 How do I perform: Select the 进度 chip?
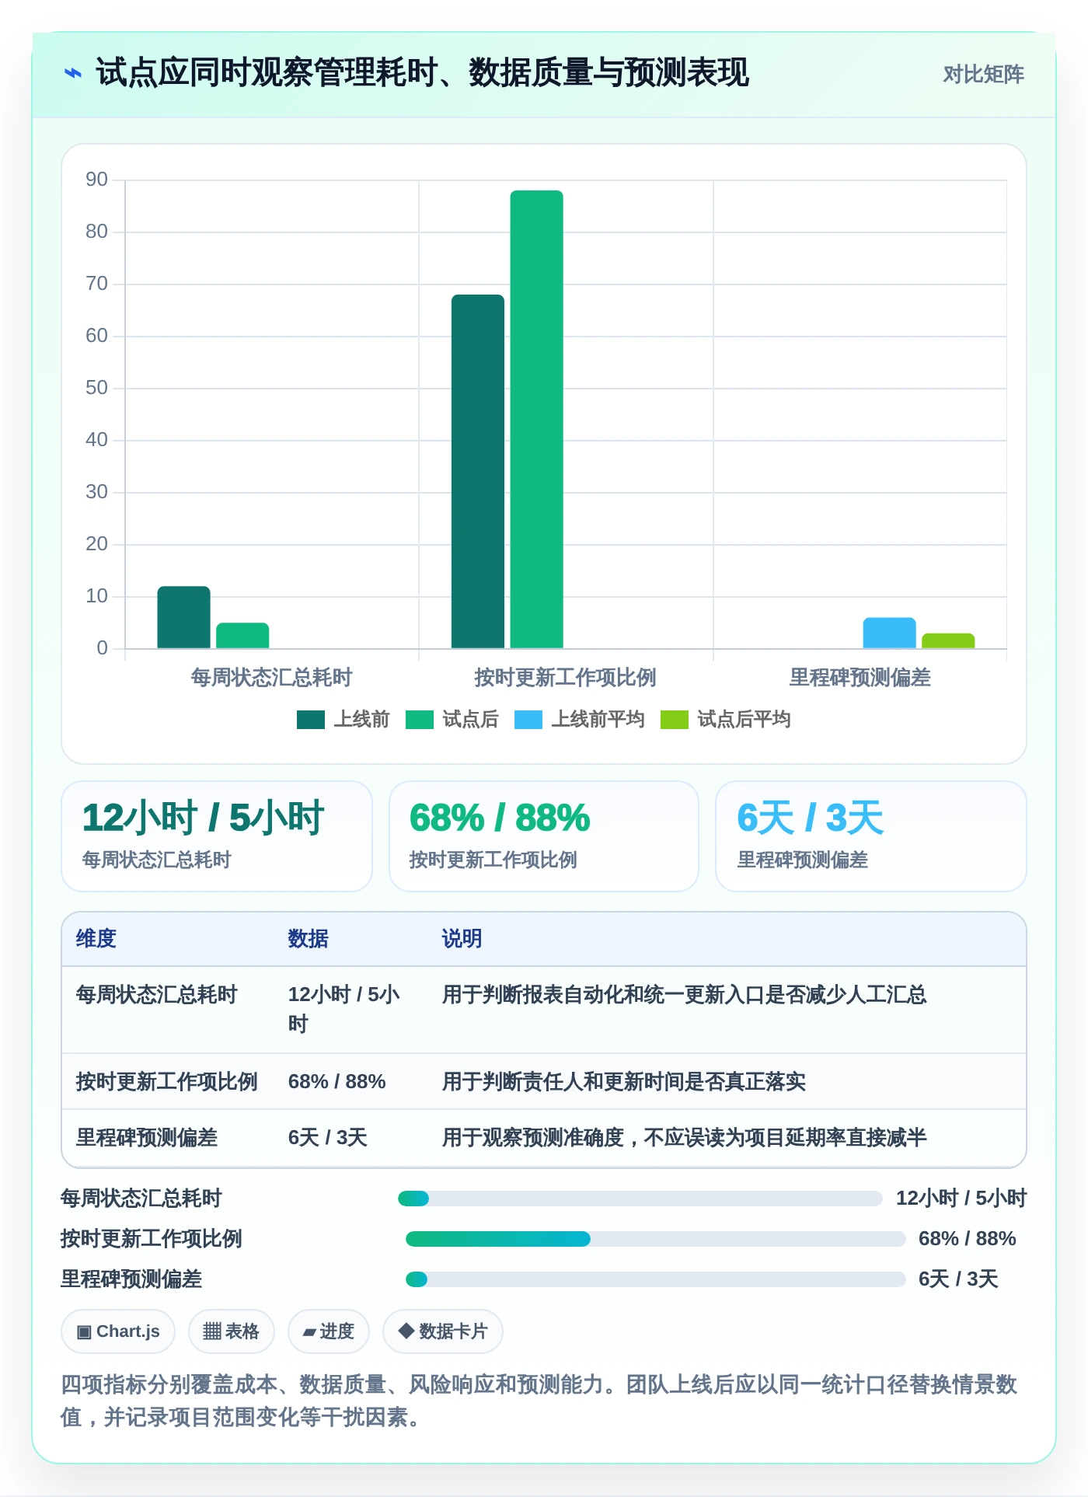(x=328, y=1331)
